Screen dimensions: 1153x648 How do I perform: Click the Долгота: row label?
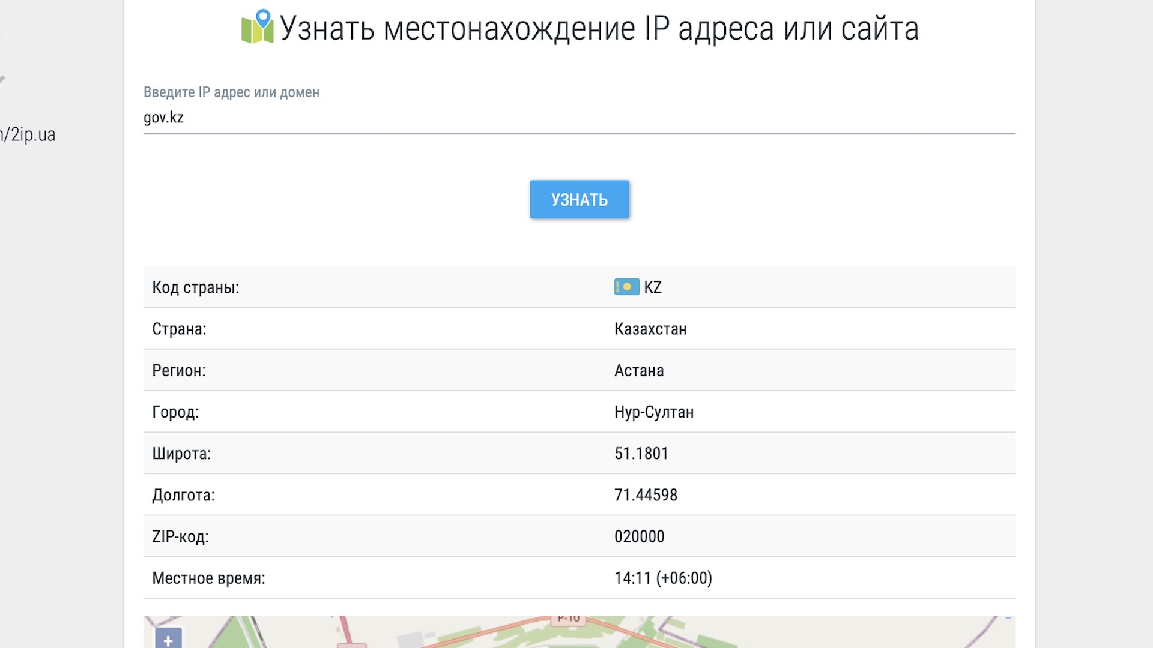(183, 495)
